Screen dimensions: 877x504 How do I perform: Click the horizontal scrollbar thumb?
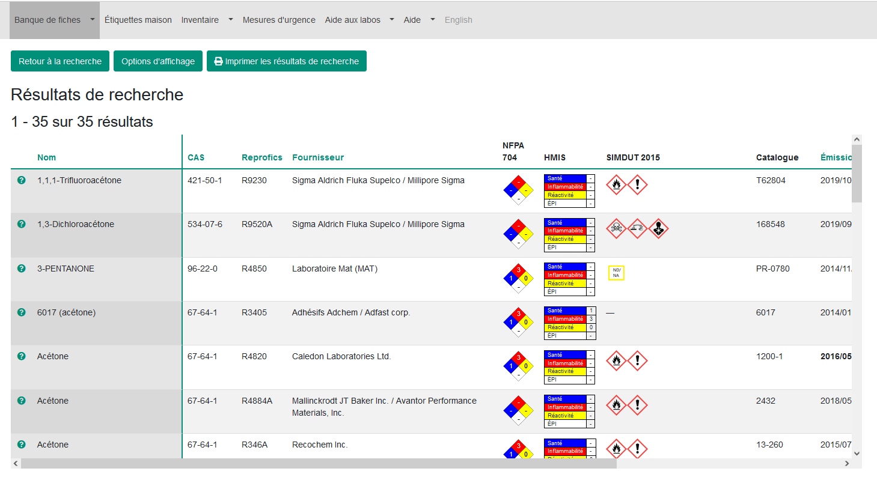click(319, 463)
